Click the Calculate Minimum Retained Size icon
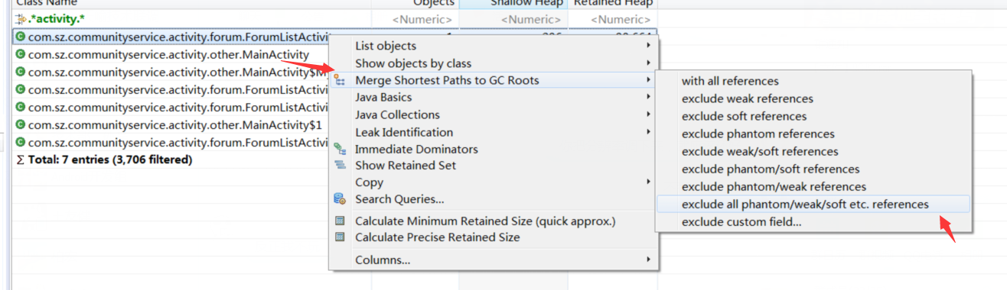 tap(340, 221)
